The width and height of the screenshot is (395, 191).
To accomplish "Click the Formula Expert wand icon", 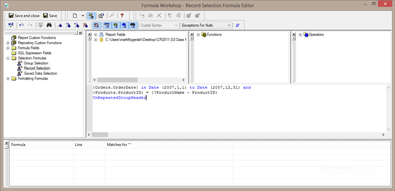I will coord(111,16).
